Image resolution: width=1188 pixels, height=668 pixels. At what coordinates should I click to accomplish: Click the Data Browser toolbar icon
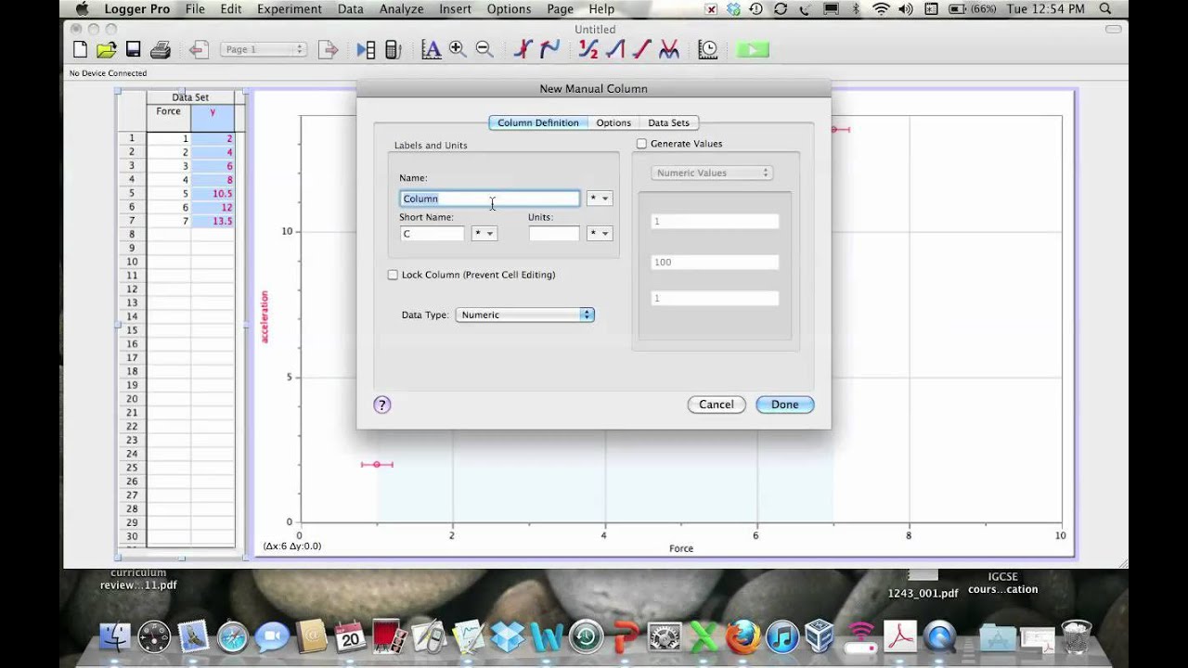click(x=366, y=50)
